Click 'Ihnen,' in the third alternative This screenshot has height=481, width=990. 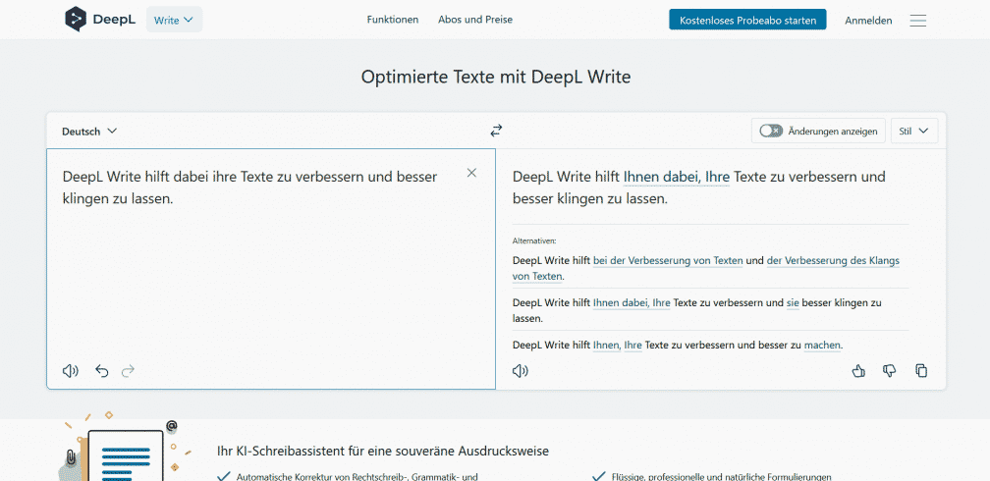(607, 346)
